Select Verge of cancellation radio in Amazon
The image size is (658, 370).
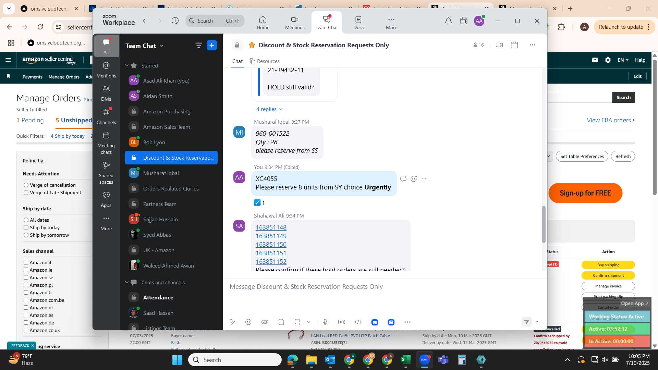26,185
